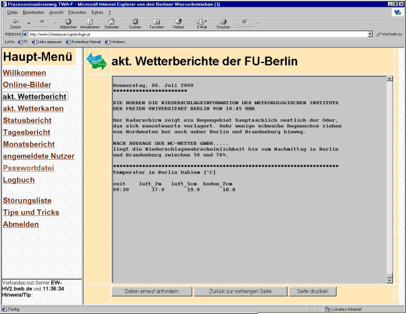Image resolution: width=406 pixels, height=314 pixels.
Task: Click the Zurück back toolbar icon
Action: 16,22
